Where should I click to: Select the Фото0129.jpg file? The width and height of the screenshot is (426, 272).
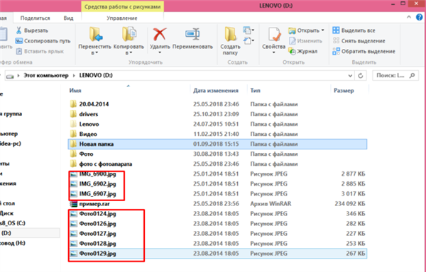[217, 254]
